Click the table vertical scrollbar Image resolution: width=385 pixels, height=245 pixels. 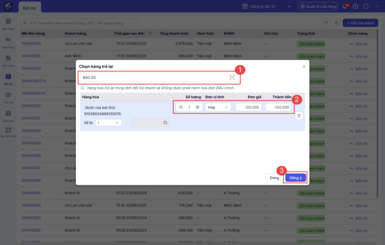pyautogui.click(x=377, y=113)
